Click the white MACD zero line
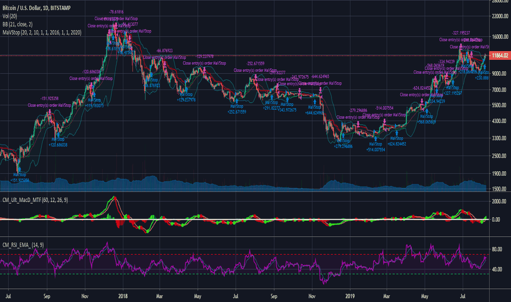The image size is (511, 302). [x=245, y=219]
